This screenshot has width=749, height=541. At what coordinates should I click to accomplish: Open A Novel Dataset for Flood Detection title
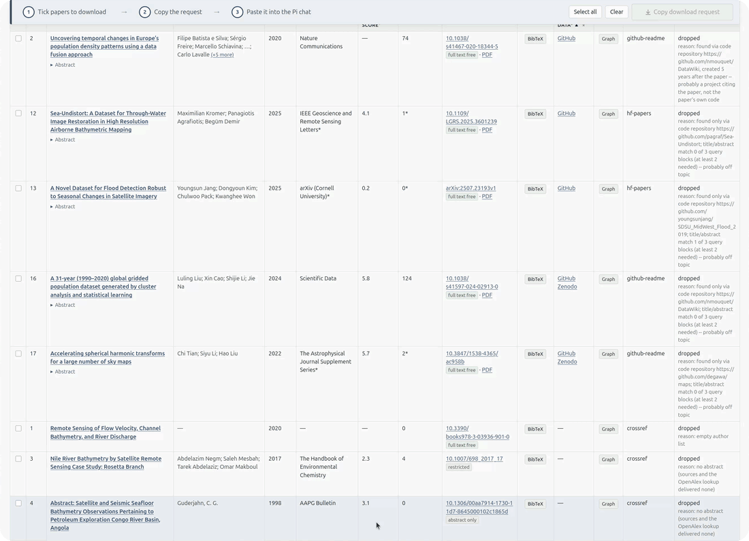point(108,192)
